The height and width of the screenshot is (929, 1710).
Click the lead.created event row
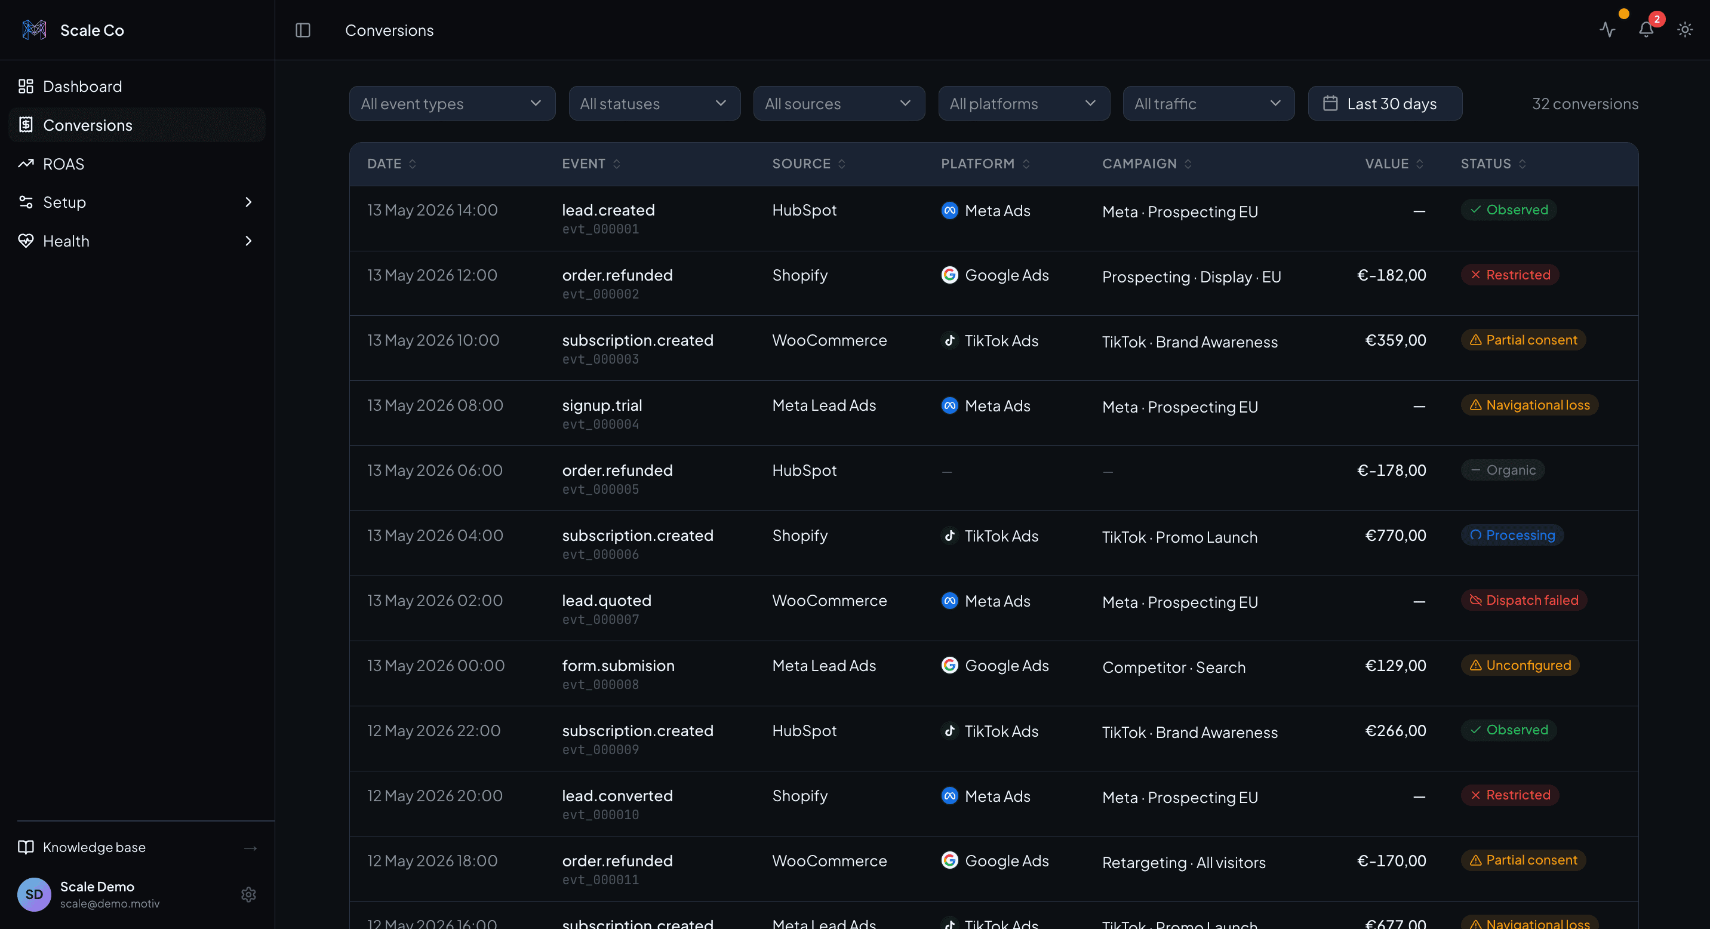point(994,219)
